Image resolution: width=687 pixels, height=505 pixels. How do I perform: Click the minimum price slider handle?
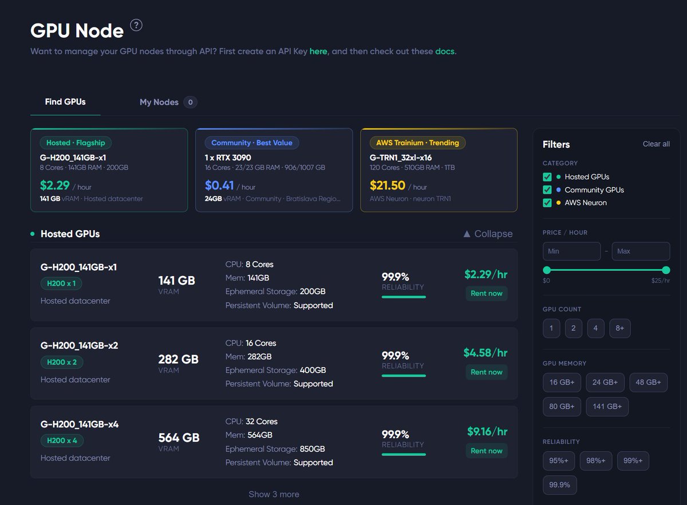coord(547,270)
